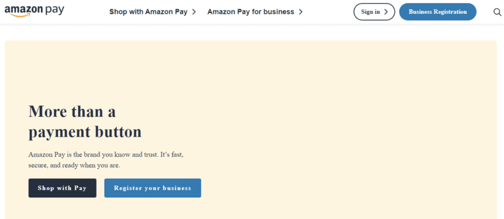This screenshot has width=504, height=219.
Task: Click the 'payment button' heading line
Action: tap(85, 132)
